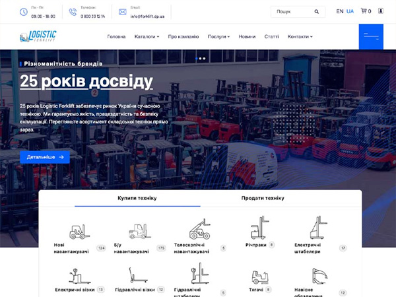Open Телескопічні навантажувачі category icon
The height and width of the screenshot is (297, 396).
pyautogui.click(x=199, y=230)
